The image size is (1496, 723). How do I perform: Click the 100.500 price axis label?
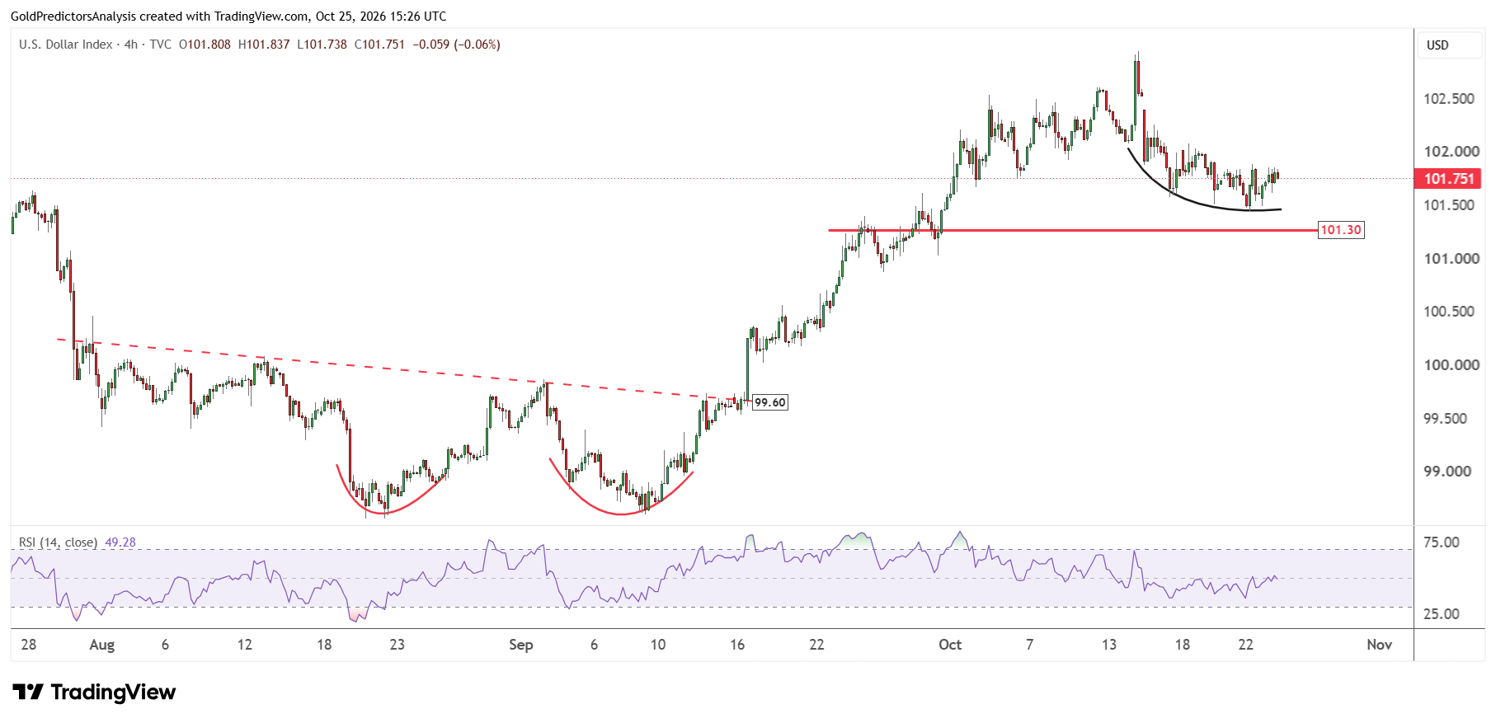[1449, 312]
